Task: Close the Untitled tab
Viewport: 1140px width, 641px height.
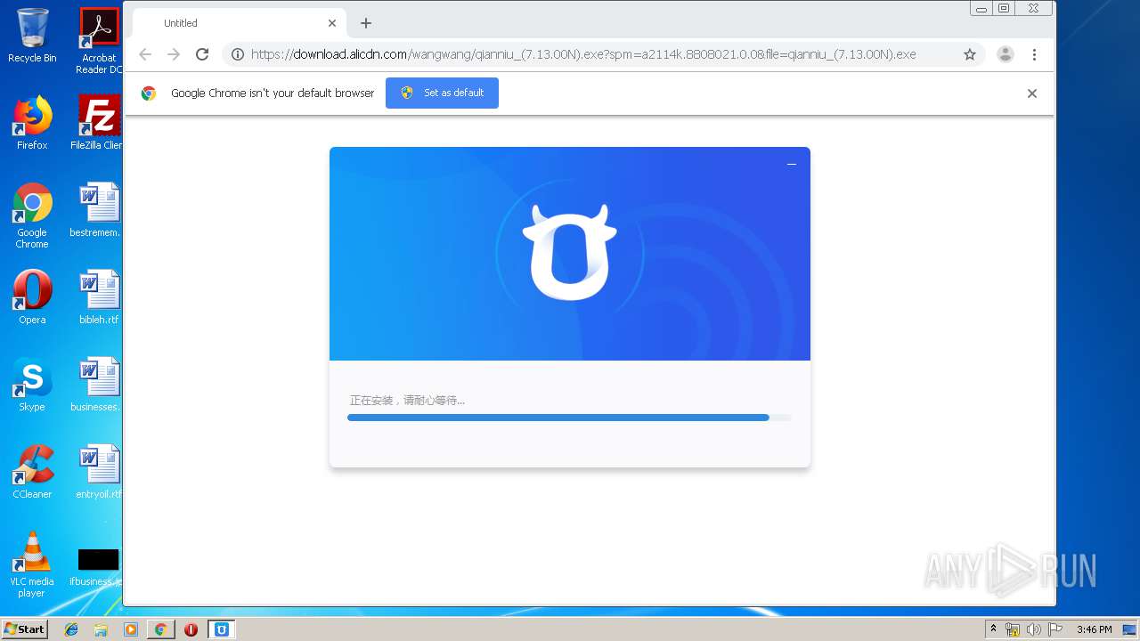Action: [x=332, y=23]
